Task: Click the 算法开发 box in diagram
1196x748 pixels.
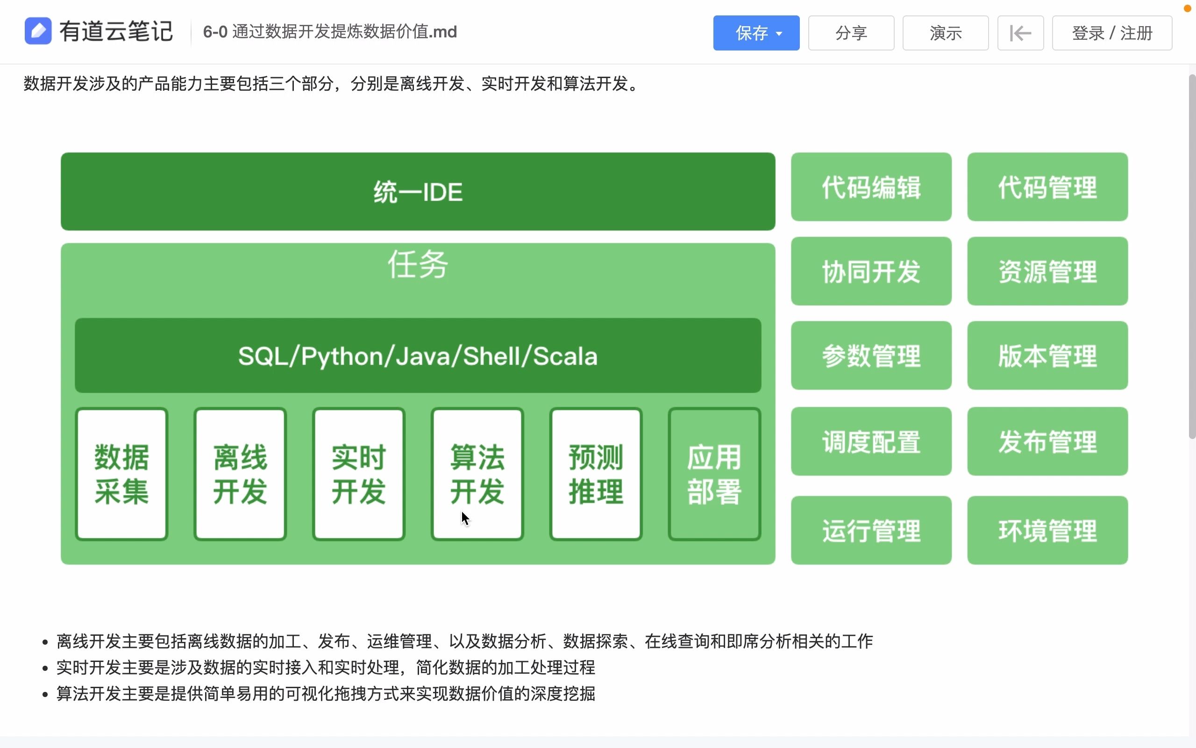Action: [x=477, y=474]
